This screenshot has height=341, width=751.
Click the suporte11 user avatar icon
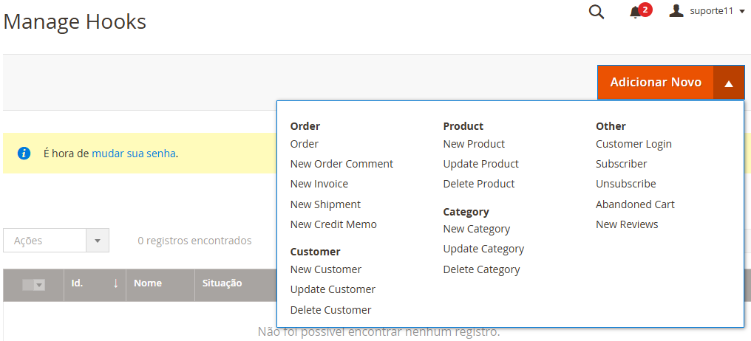click(x=676, y=11)
